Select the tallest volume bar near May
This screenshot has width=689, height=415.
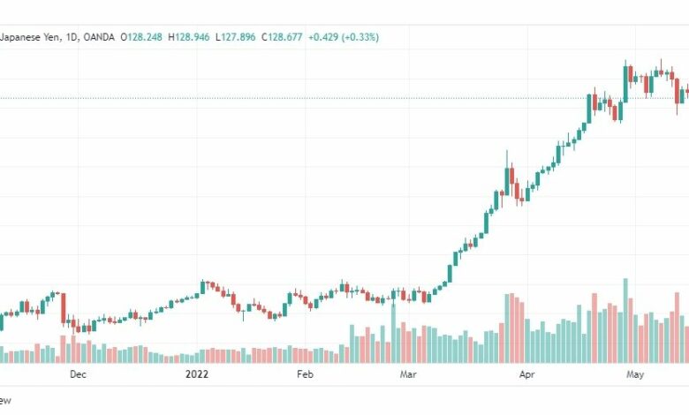[625, 321]
